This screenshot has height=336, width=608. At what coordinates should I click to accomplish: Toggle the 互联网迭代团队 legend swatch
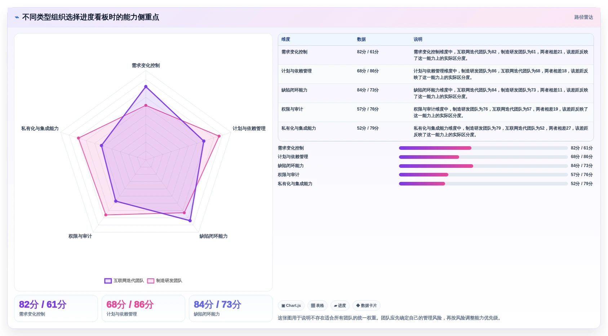(108, 281)
